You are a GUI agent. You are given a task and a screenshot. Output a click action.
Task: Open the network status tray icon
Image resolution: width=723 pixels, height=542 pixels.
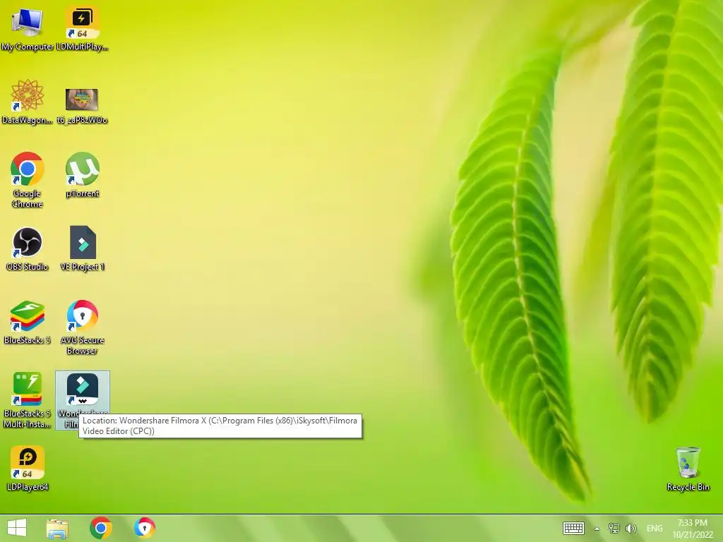[x=614, y=528]
